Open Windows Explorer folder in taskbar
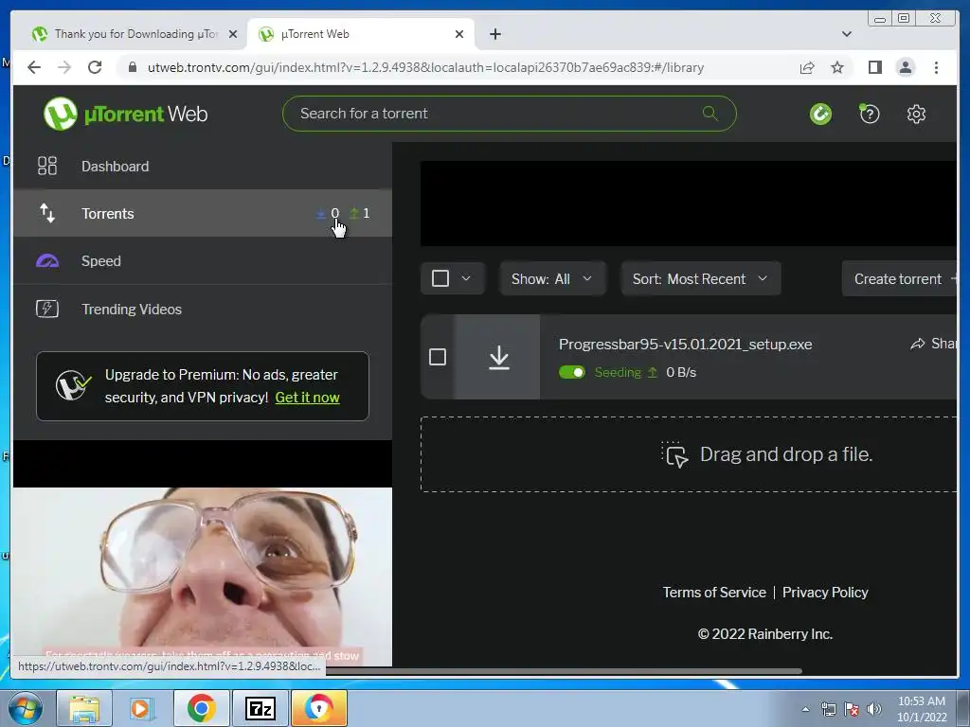The width and height of the screenshot is (970, 727). pos(84,708)
